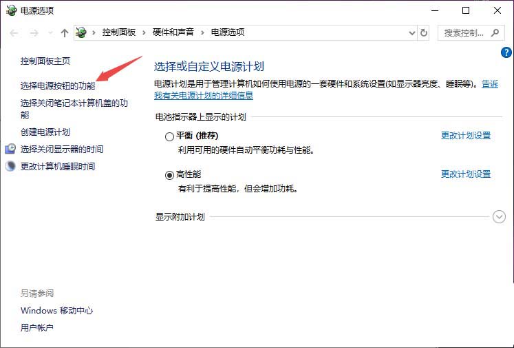Open 更改计算机睡眠时间 link

tap(58, 167)
